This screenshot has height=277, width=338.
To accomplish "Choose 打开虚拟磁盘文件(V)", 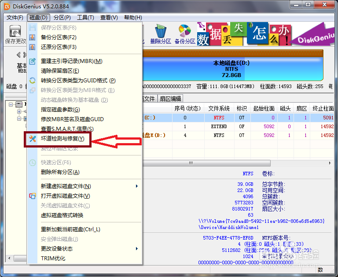I will point(65,196).
